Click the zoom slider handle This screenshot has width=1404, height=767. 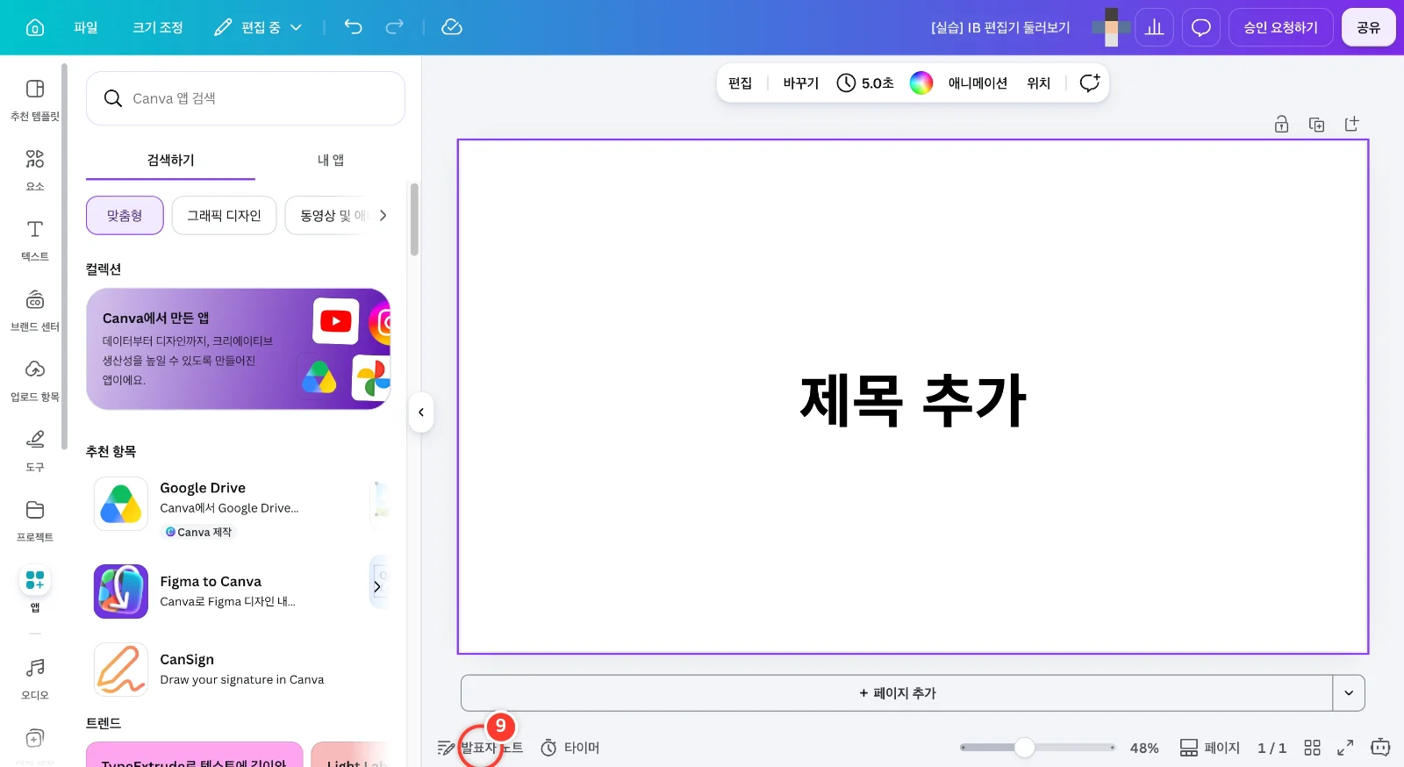click(1024, 748)
